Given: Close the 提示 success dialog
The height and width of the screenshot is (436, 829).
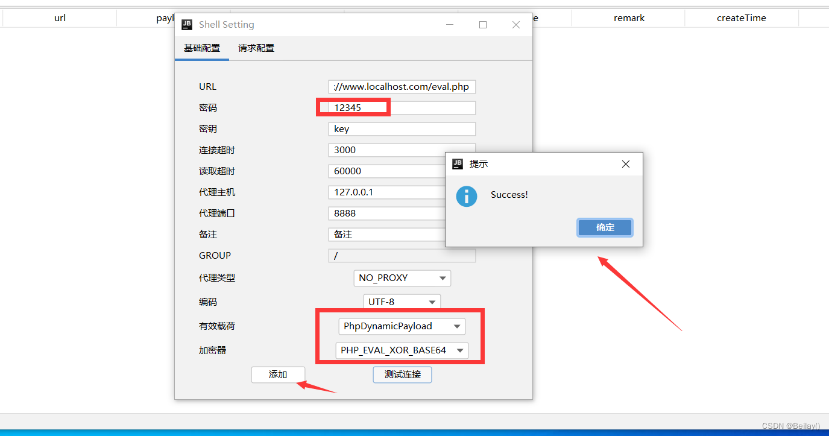Looking at the screenshot, I should (x=626, y=164).
